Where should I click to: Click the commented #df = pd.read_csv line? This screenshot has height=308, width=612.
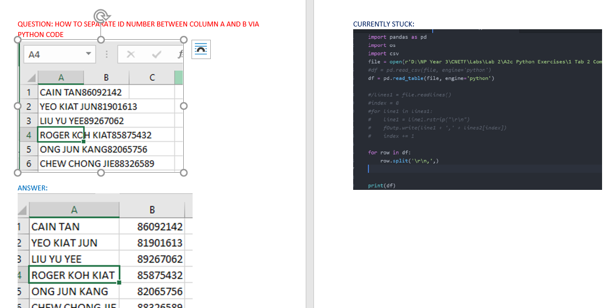[x=429, y=70]
